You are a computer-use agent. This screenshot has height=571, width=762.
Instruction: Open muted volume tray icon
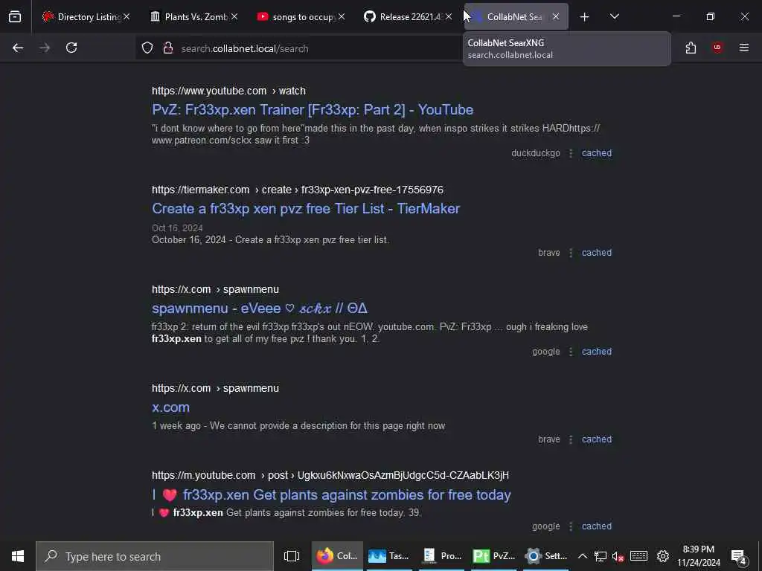pos(618,556)
